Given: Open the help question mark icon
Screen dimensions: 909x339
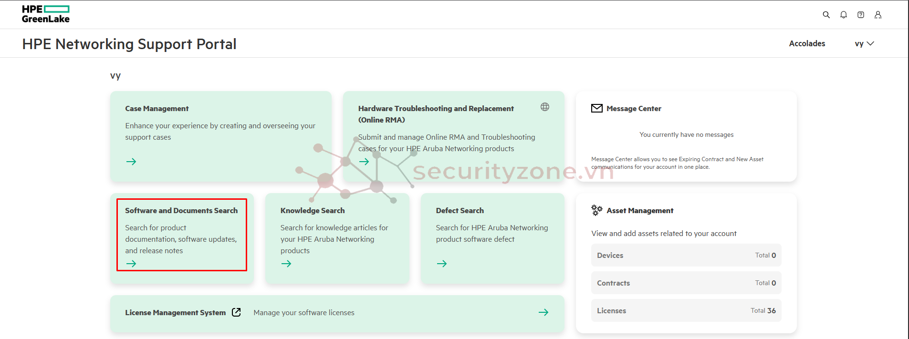Looking at the screenshot, I should point(861,15).
